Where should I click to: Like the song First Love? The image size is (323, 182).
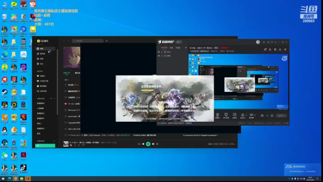pyautogui.click(x=65, y=110)
